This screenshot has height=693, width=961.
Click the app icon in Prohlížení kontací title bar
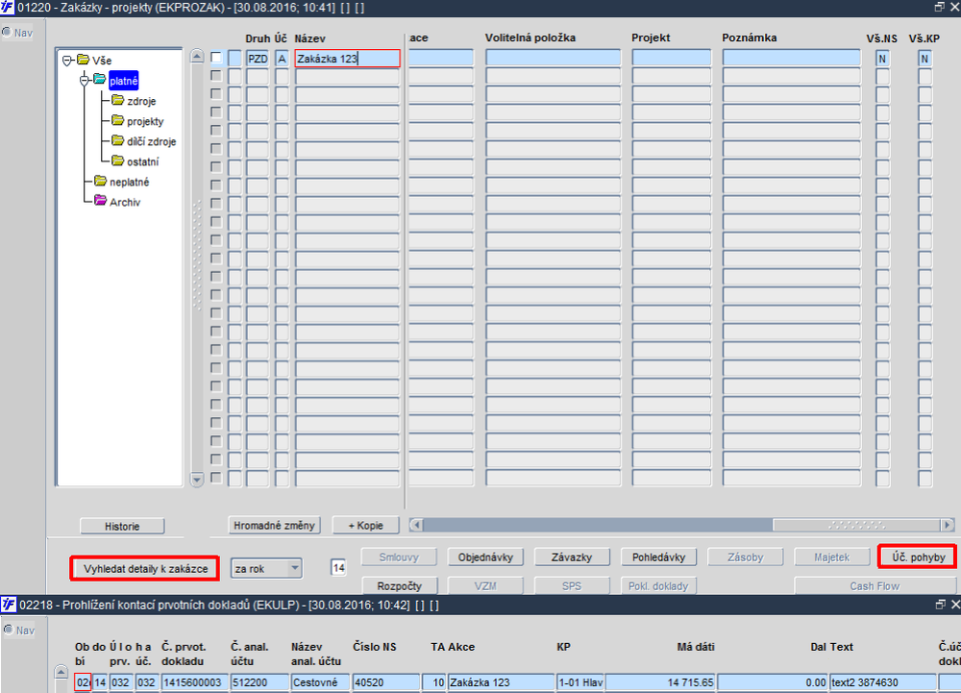click(x=8, y=605)
